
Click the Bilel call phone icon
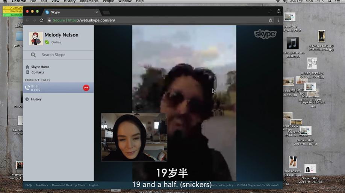pos(27,88)
